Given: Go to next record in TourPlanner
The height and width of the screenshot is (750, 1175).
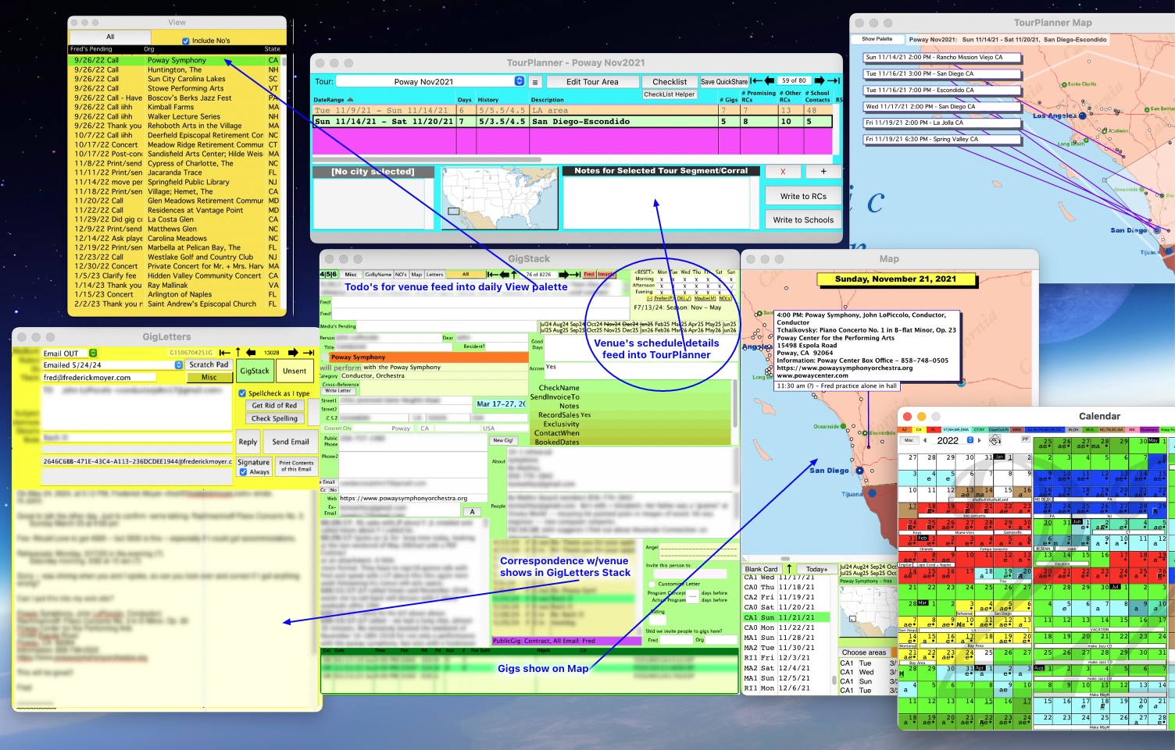Looking at the screenshot, I should [x=819, y=81].
